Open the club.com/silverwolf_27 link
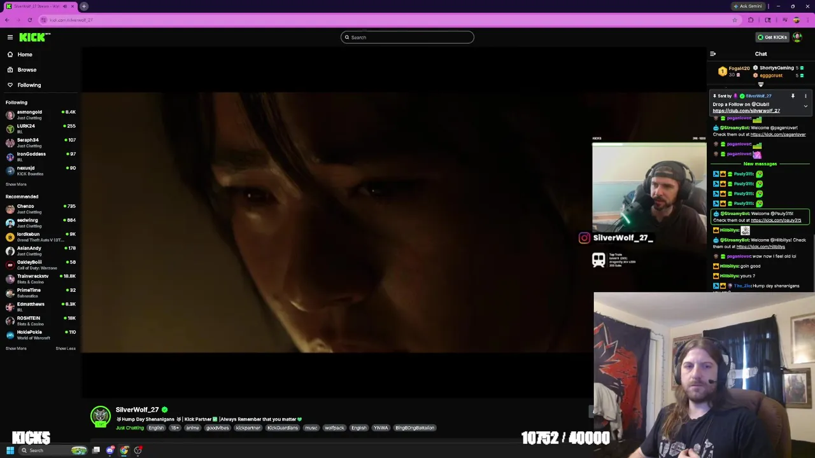 click(x=746, y=111)
